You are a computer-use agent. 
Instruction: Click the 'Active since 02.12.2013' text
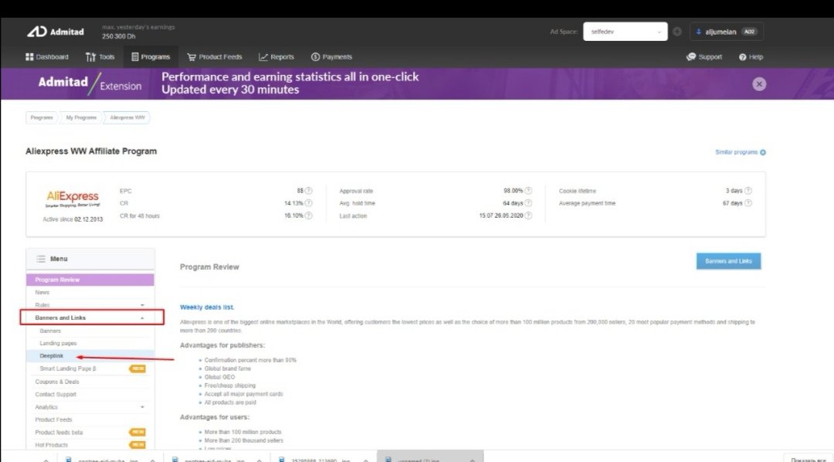pos(73,219)
